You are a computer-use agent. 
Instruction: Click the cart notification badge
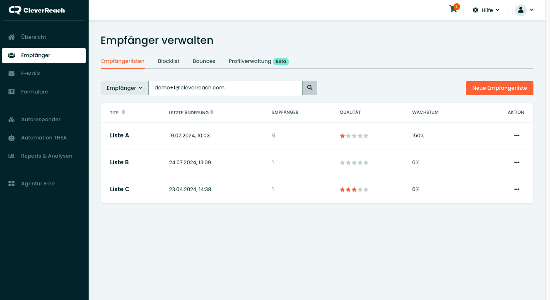pos(457,6)
